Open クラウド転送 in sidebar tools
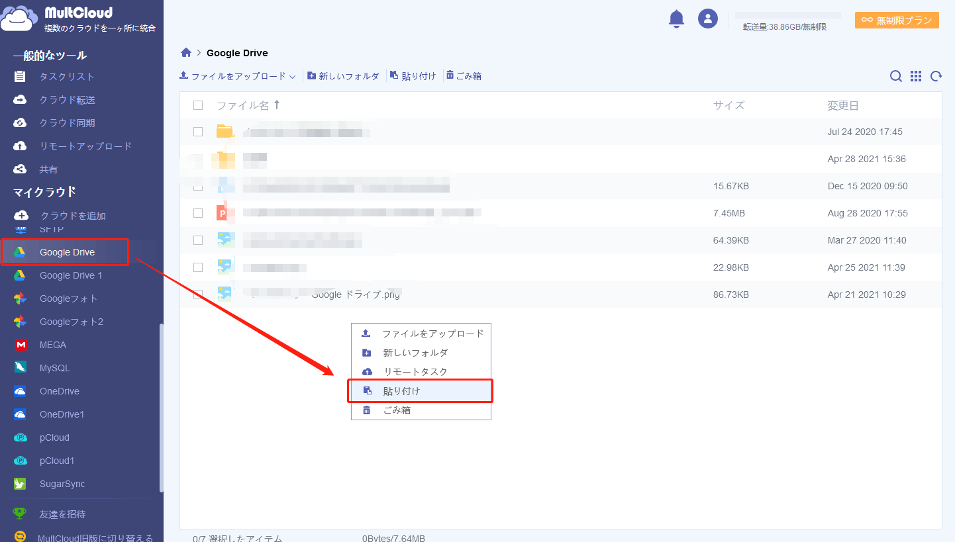Viewport: 955px width, 542px height. [67, 100]
